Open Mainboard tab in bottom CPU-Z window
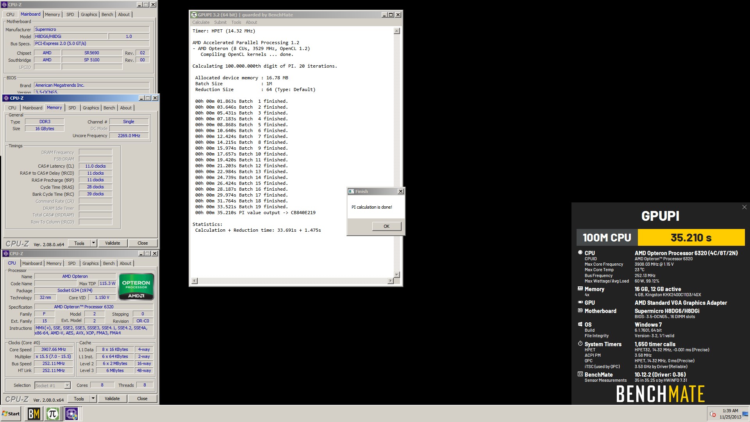Screen dimensions: 750x422 click(x=32, y=263)
